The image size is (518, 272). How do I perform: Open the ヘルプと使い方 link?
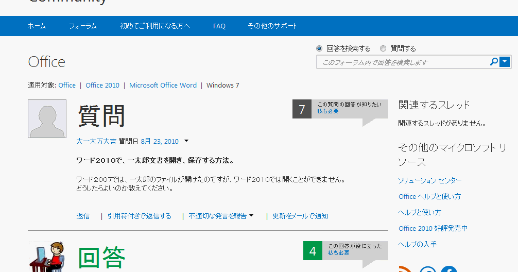tap(420, 212)
